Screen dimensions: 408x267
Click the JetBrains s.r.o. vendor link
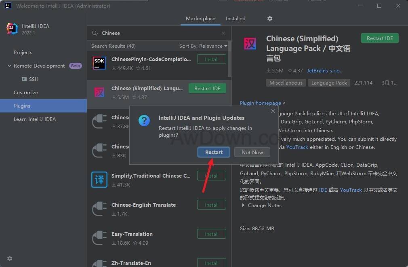pyautogui.click(x=324, y=71)
